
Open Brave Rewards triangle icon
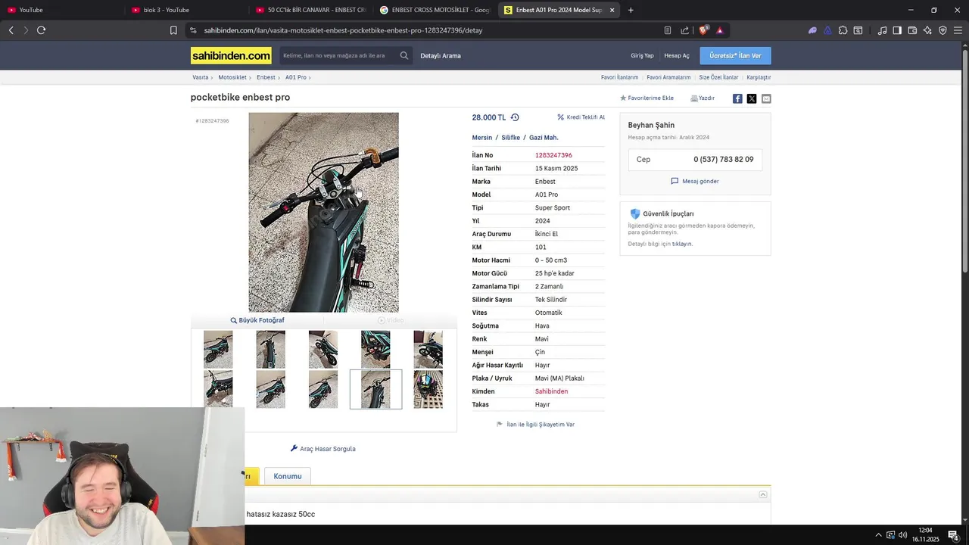pyautogui.click(x=719, y=30)
